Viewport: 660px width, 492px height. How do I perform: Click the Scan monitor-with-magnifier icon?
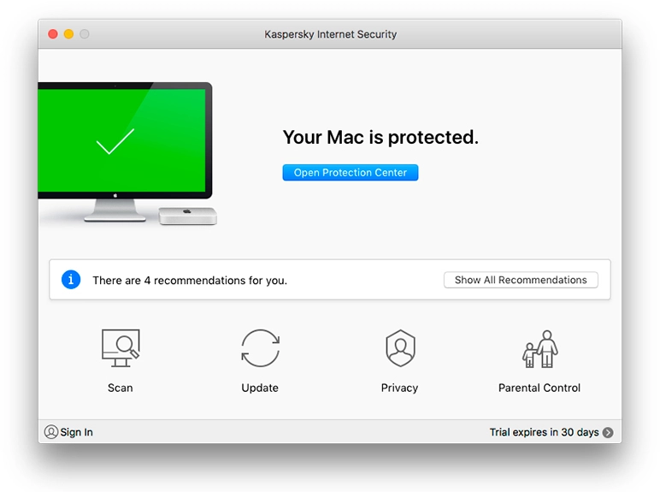point(120,348)
